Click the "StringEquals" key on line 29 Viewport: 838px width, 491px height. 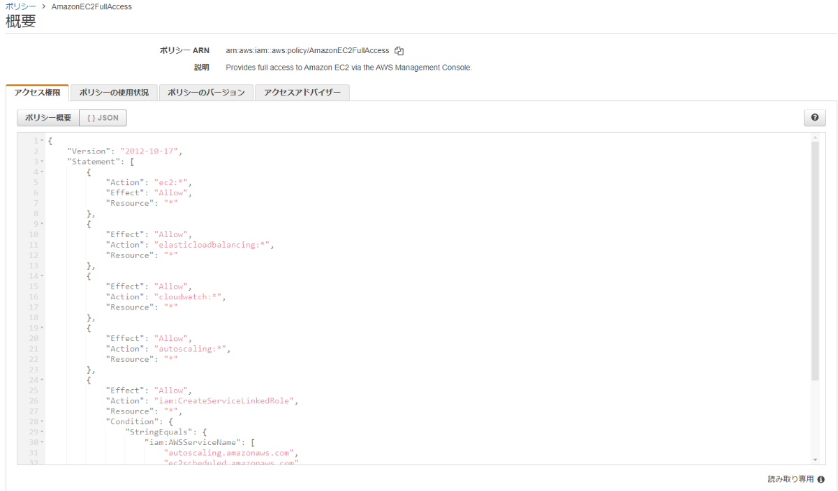pyautogui.click(x=159, y=432)
